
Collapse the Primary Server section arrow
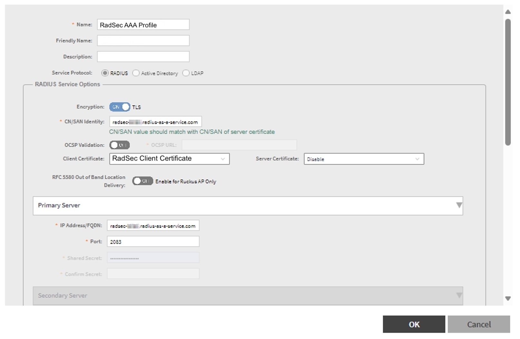(459, 206)
